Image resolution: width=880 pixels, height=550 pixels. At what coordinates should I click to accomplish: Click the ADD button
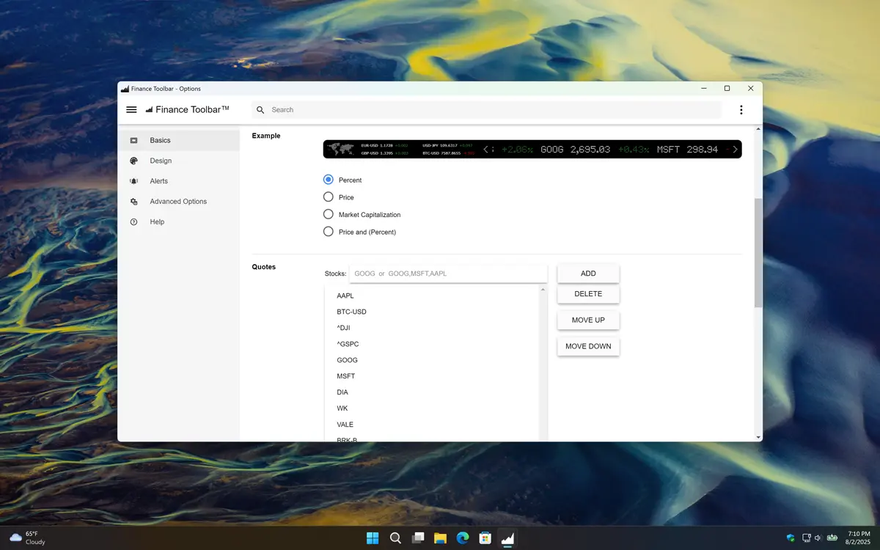[588, 274]
